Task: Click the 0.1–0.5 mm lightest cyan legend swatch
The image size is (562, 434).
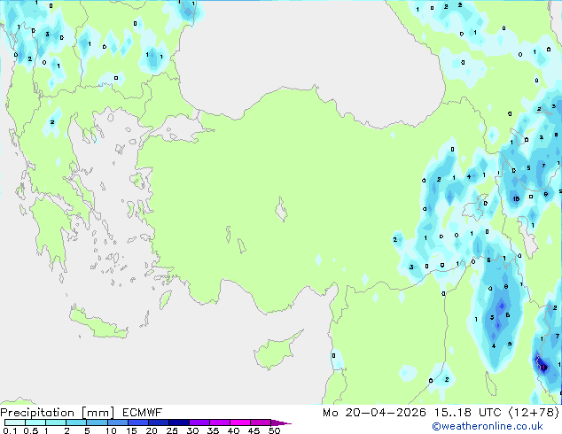Action: [x=15, y=422]
